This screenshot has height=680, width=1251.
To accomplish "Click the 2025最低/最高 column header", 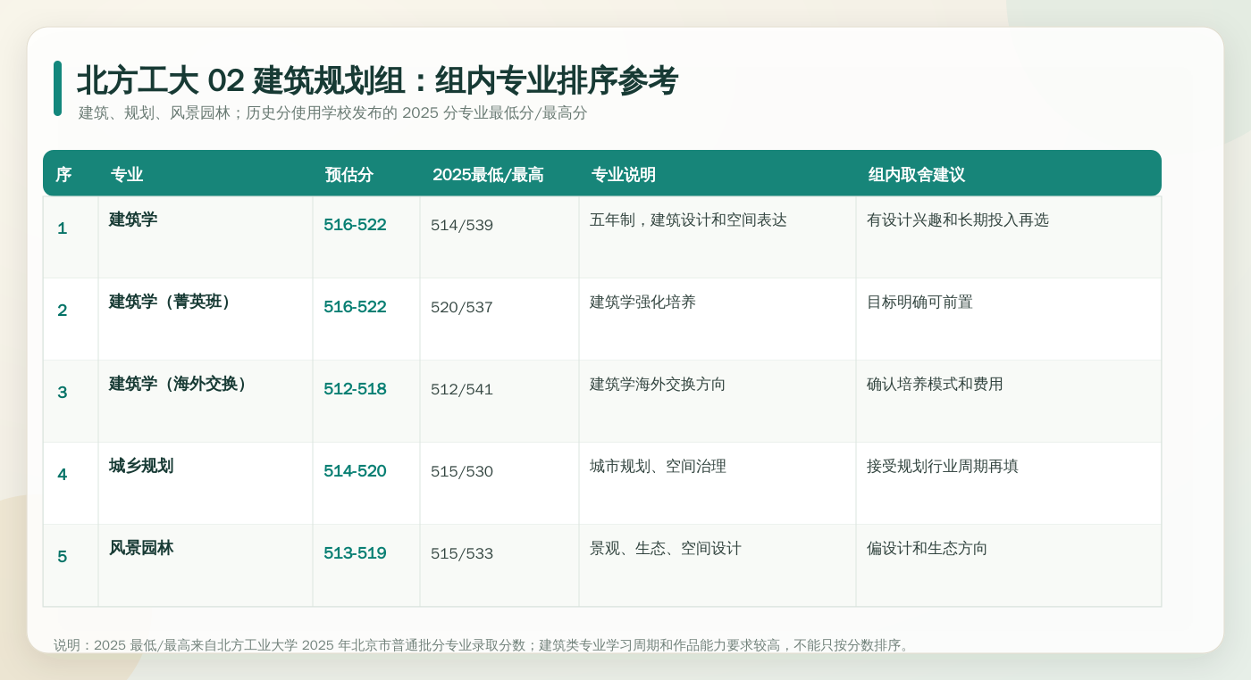I will click(488, 175).
